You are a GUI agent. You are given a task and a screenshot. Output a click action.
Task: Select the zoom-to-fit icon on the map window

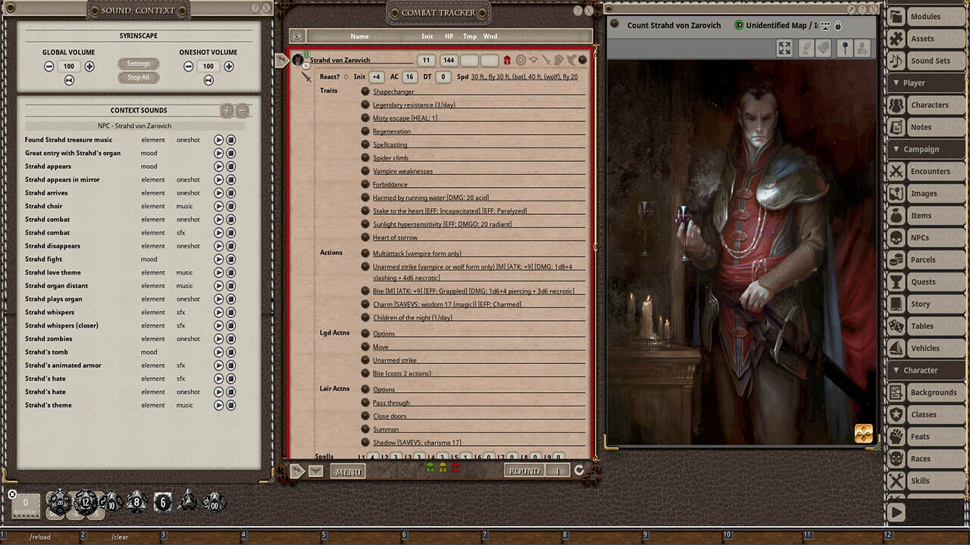(784, 48)
